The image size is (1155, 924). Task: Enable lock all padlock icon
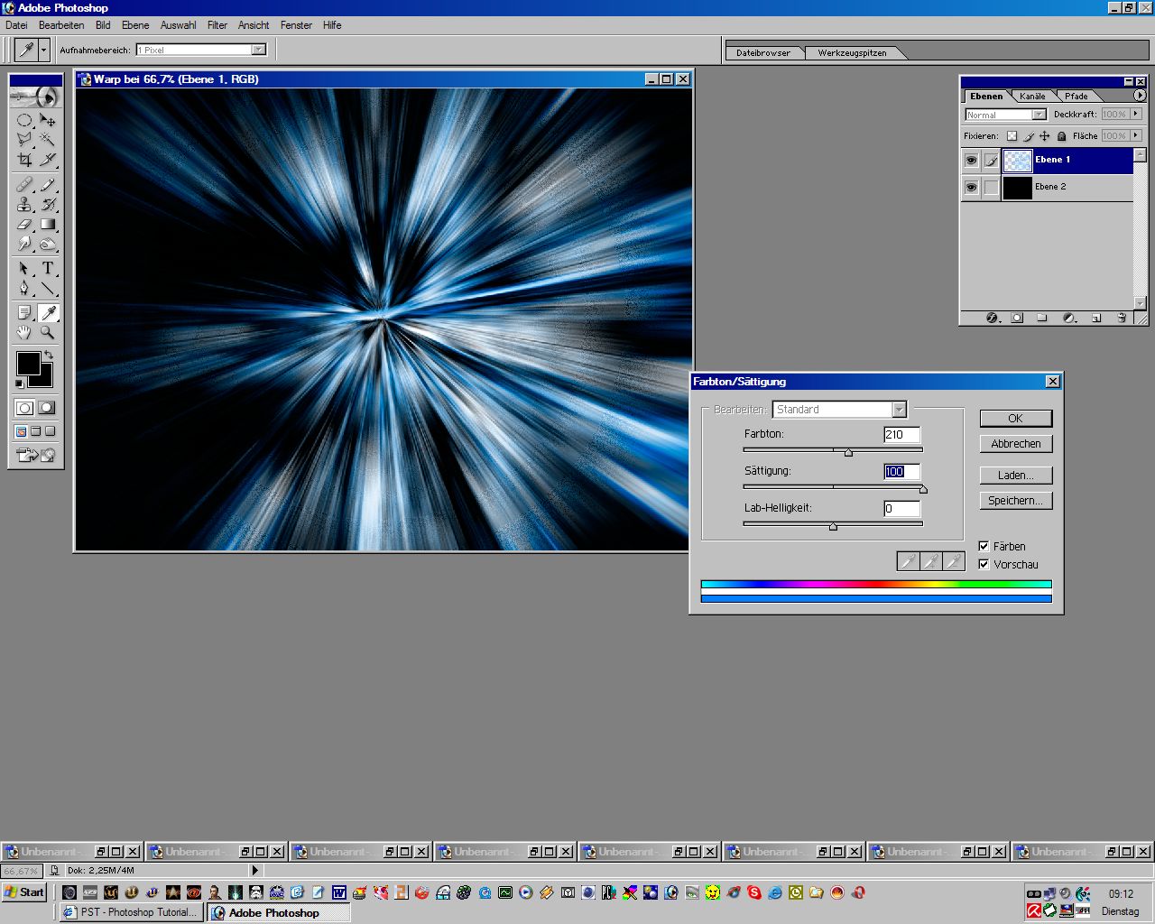point(1062,136)
